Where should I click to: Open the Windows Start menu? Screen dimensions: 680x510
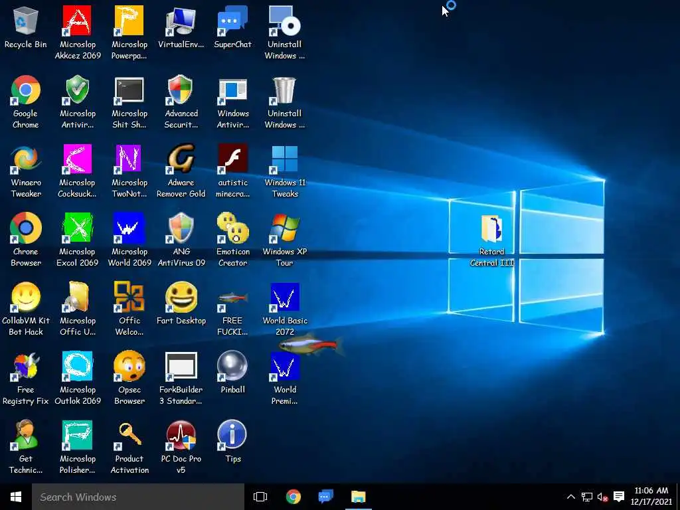pyautogui.click(x=16, y=497)
